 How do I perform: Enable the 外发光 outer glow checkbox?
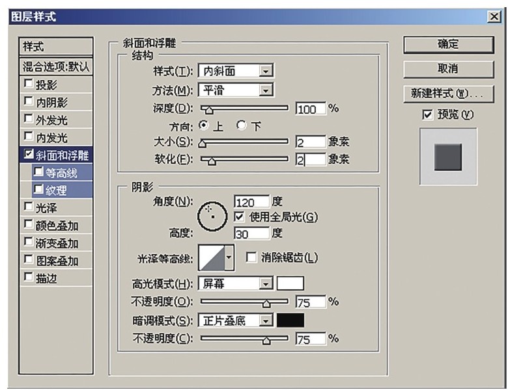(29, 119)
